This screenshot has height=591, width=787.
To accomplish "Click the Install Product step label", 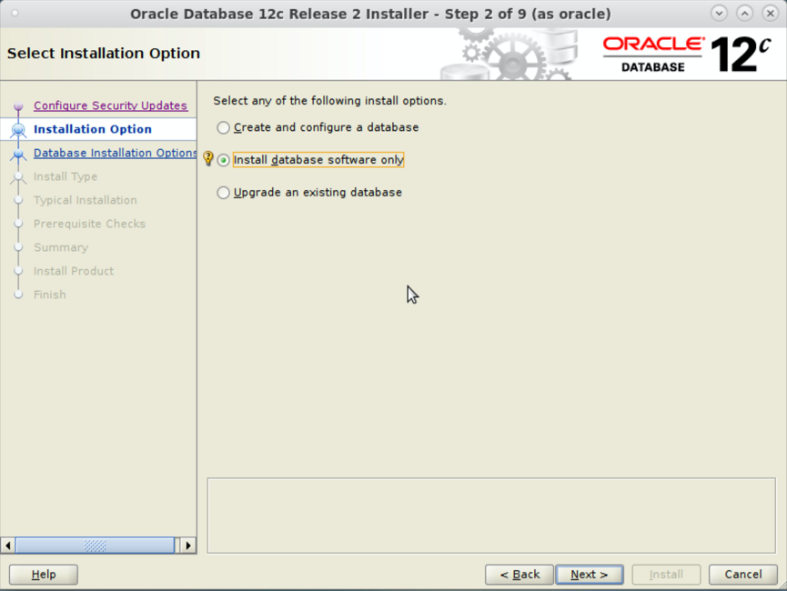I will pos(74,271).
